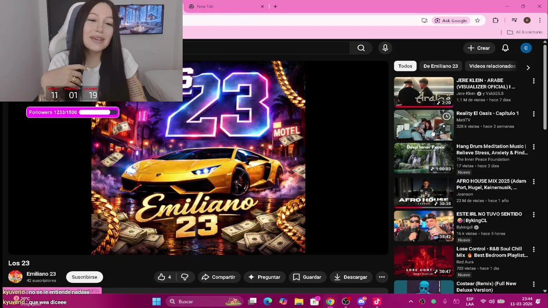Open TikTok app from taskbar
The width and height of the screenshot is (548, 308).
click(x=377, y=302)
